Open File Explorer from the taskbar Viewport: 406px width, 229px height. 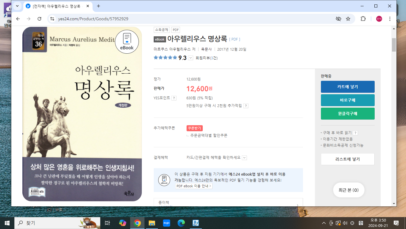click(152, 223)
